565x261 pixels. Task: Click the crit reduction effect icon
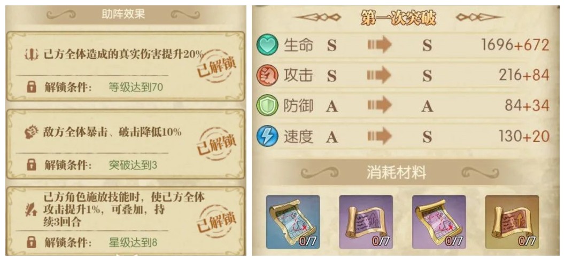32,132
